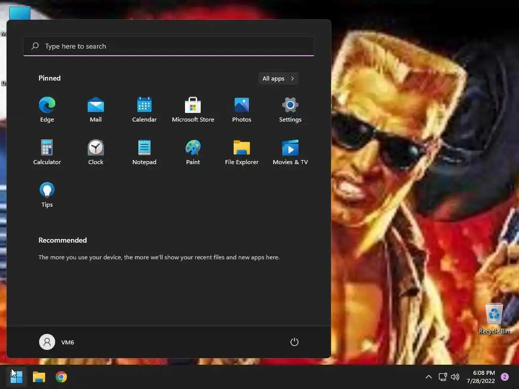Open Settings from pinned apps
The image size is (519, 389).
(290, 110)
